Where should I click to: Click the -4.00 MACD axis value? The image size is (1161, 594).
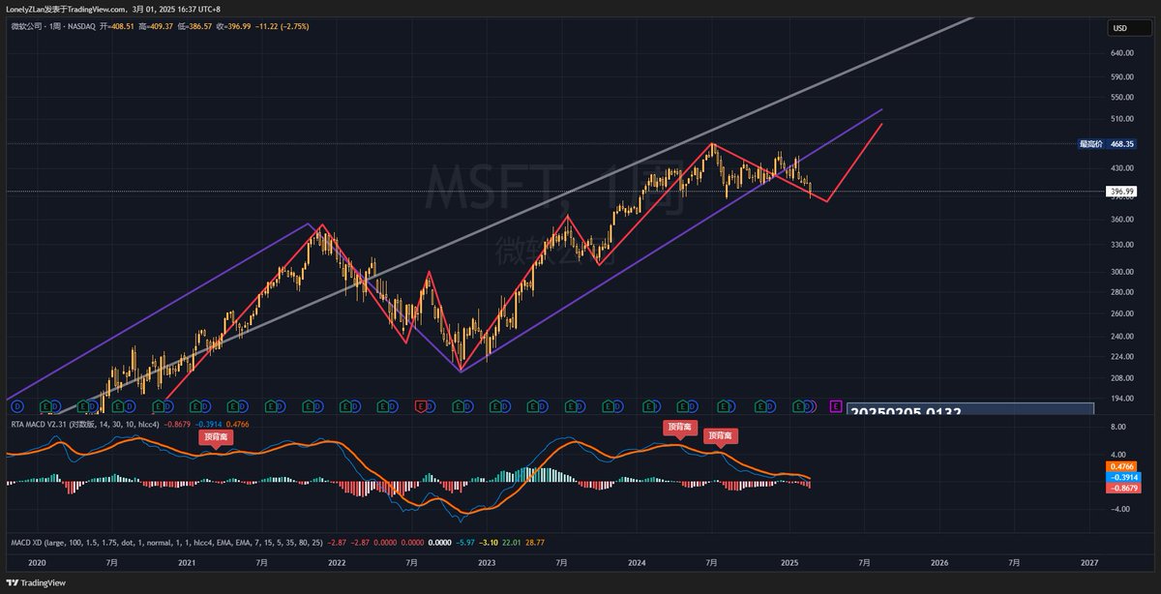point(1118,508)
